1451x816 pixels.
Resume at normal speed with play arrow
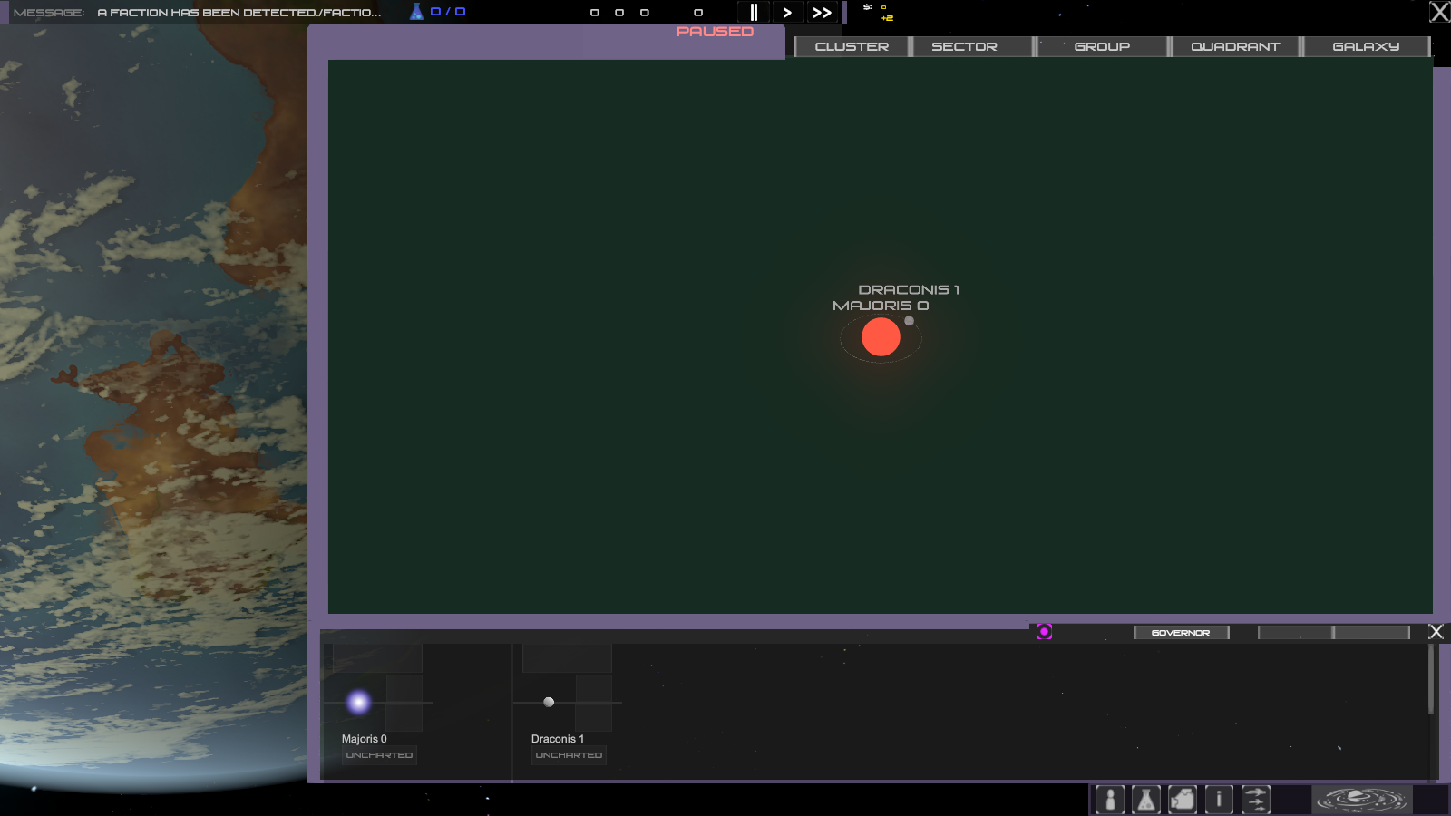pos(787,12)
